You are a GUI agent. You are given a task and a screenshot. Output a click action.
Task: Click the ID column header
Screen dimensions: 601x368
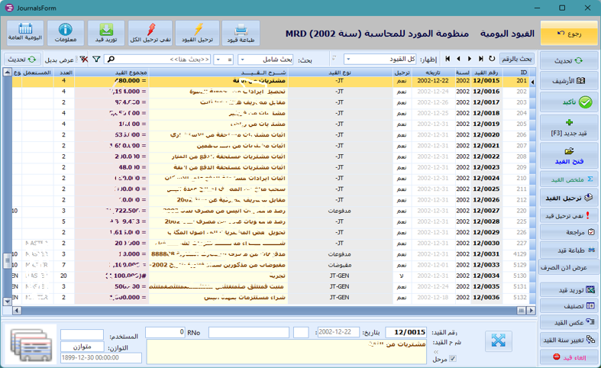(516, 73)
